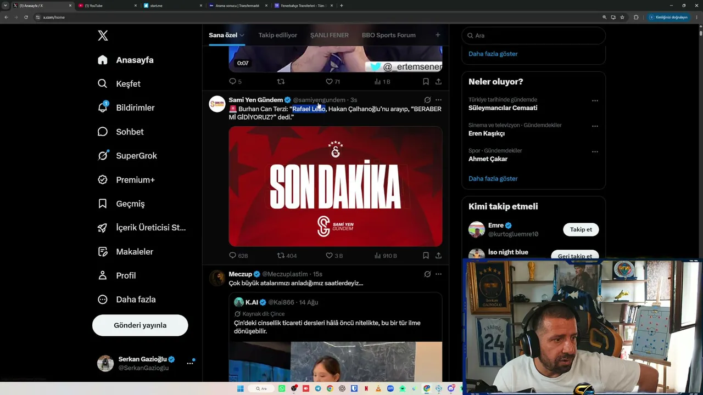The height and width of the screenshot is (395, 703).
Task: Share Sami Yen Gündem post
Action: click(438, 256)
